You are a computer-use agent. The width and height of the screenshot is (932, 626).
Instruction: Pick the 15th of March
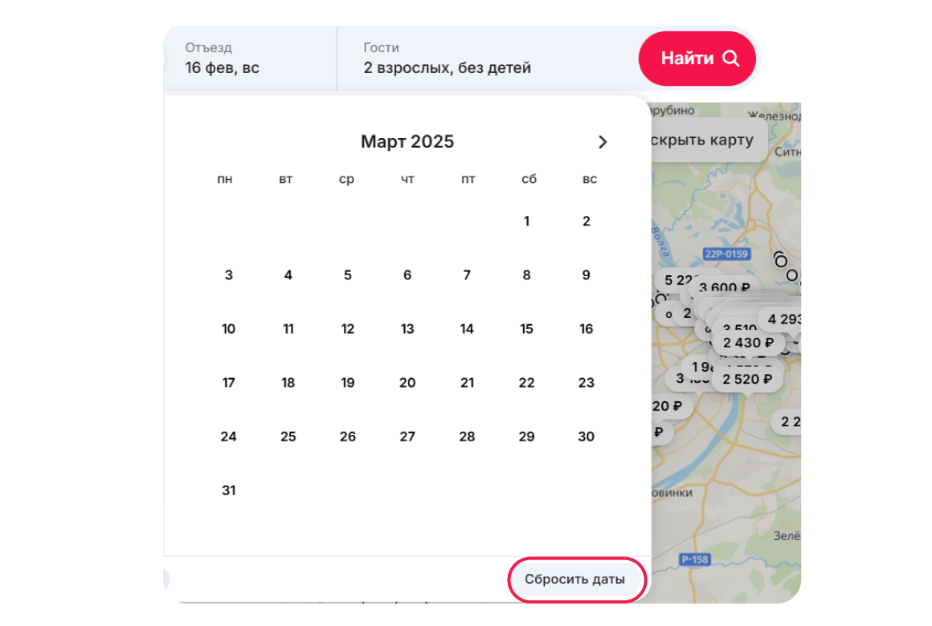coord(526,329)
